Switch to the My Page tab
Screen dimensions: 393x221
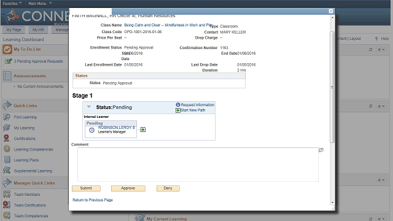point(14,30)
